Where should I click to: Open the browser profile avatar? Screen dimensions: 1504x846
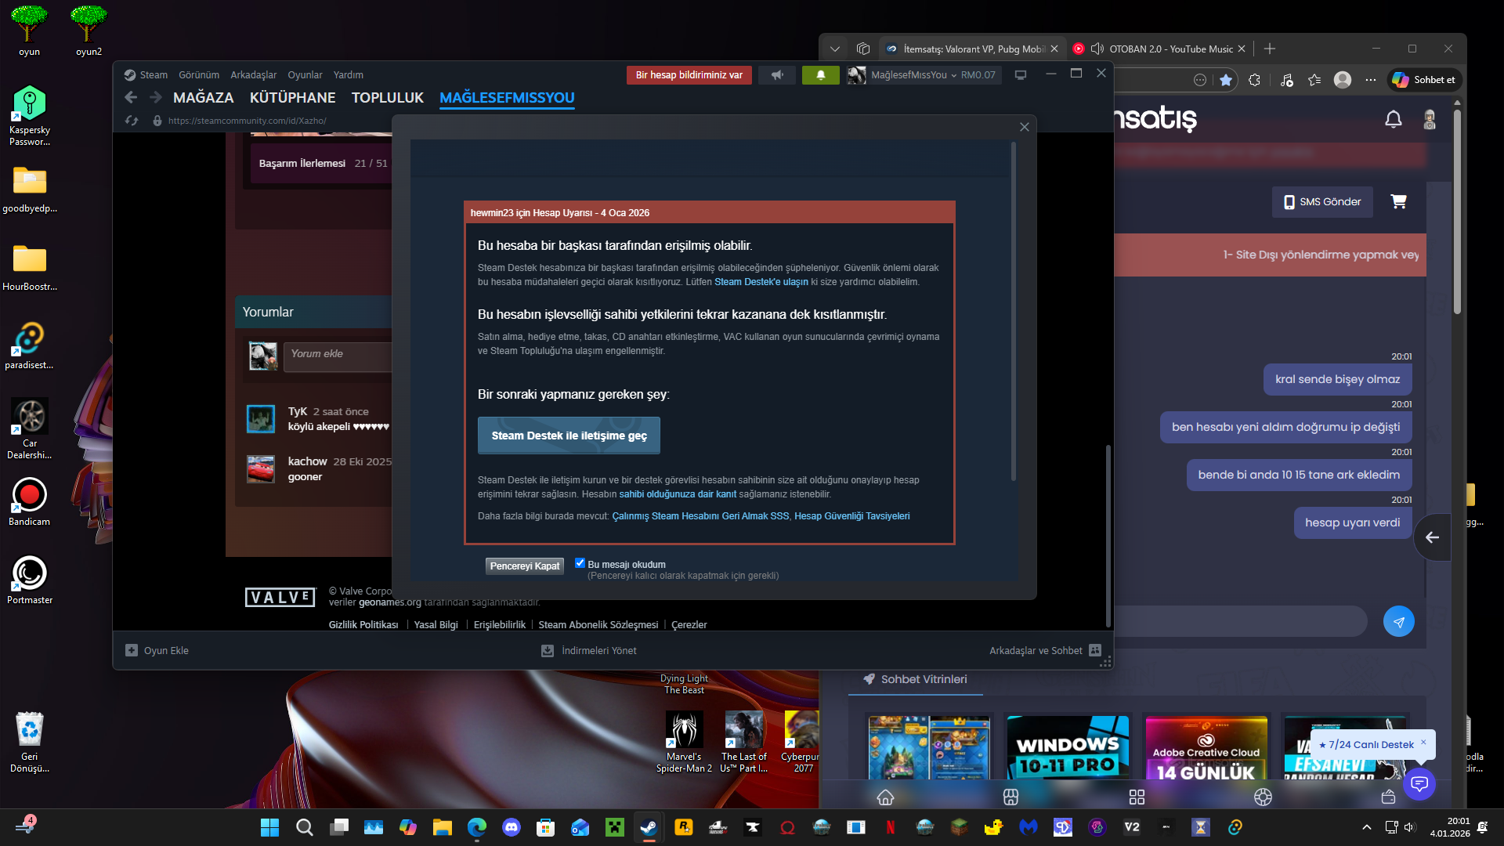[1343, 80]
